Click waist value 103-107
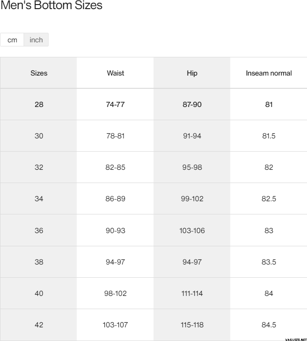Viewport: 307px width, 341px height. click(x=115, y=325)
